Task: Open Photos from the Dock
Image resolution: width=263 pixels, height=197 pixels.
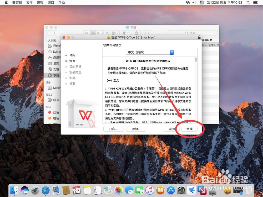Action: (119, 190)
